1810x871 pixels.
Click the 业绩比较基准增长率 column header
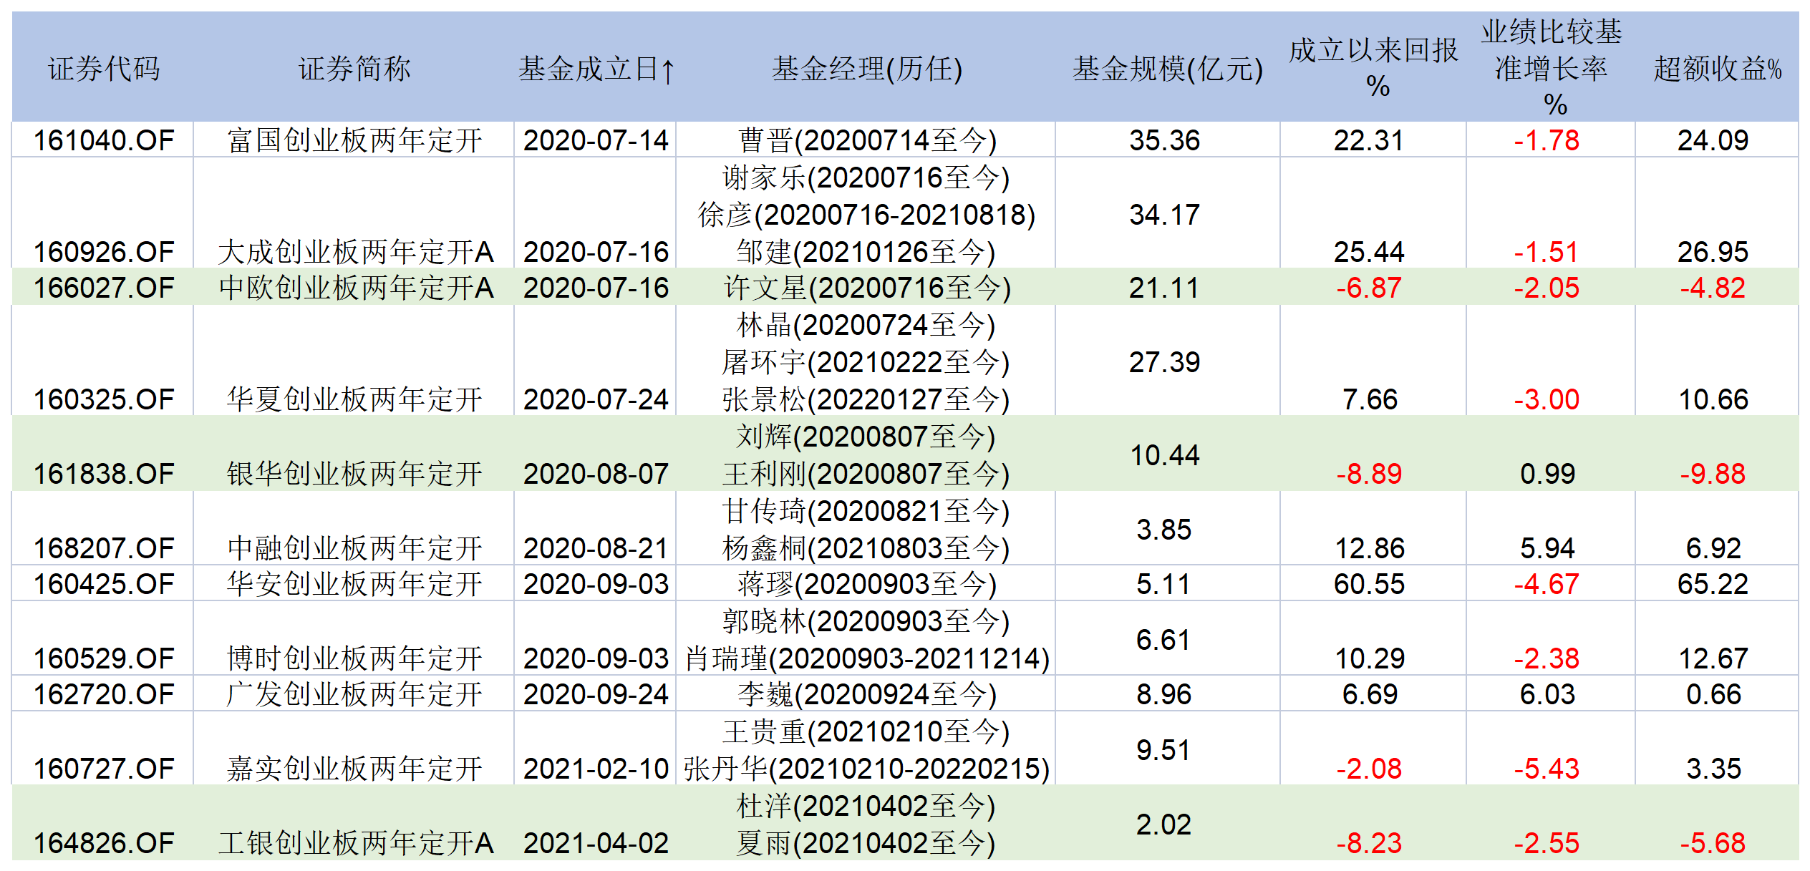(x=1551, y=68)
